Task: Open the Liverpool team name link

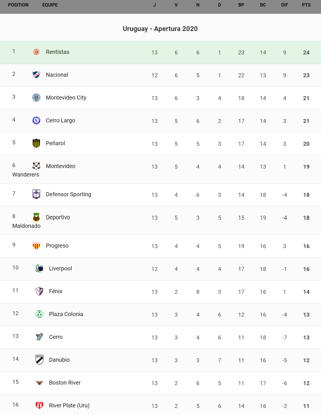Action: (60, 268)
